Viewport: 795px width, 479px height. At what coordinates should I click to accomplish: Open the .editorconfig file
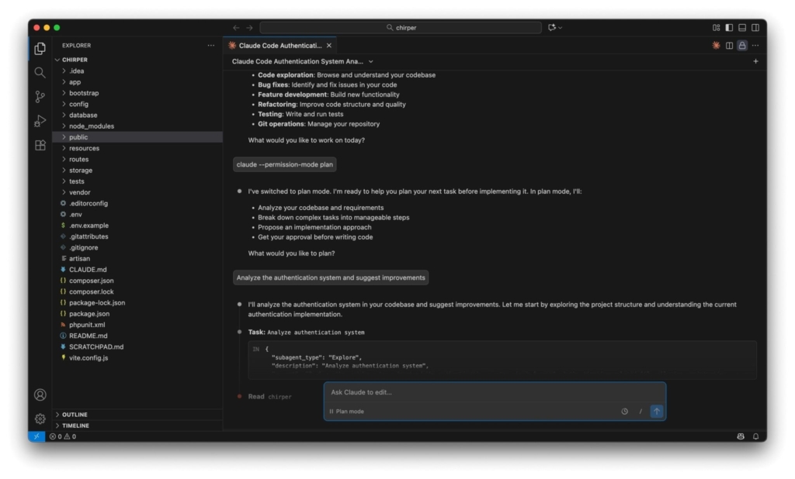point(137,204)
